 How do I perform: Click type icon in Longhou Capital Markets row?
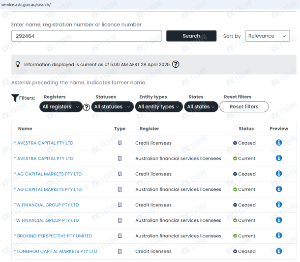120,251
